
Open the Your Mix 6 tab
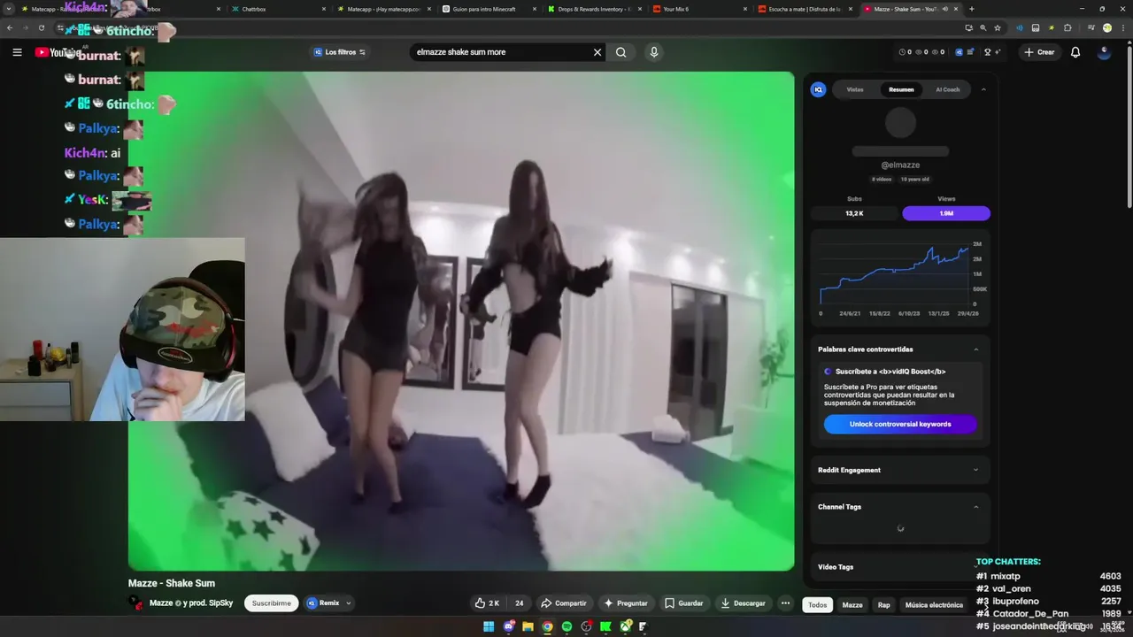coord(699,9)
